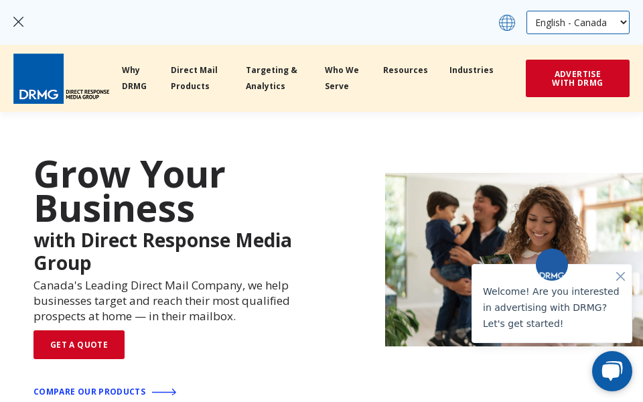Click the arrow beside Compare Our Products
Viewport: 643px width, 402px height.
[x=164, y=392]
